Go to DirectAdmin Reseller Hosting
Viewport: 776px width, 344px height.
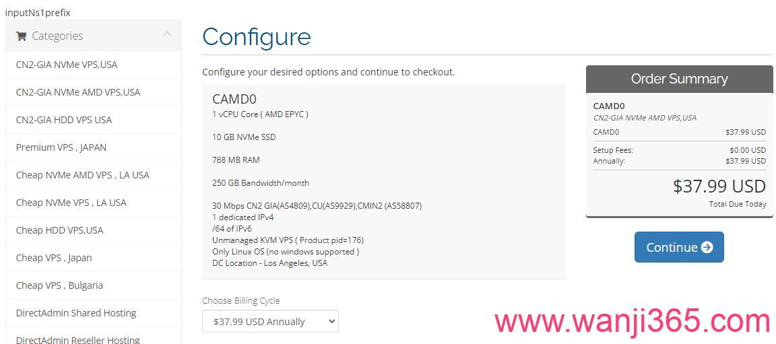pos(78,339)
